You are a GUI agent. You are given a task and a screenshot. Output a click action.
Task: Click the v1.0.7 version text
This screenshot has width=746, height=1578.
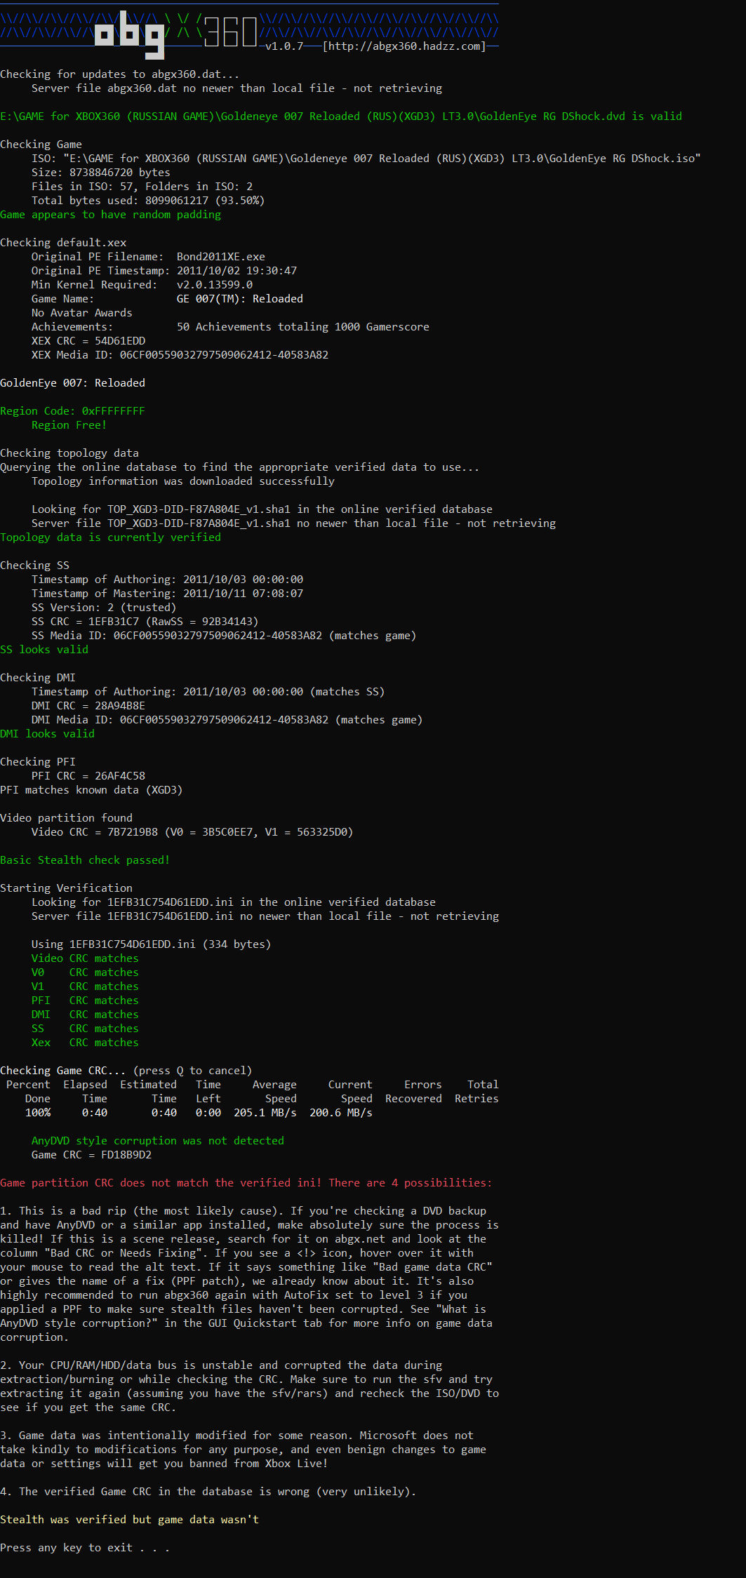[x=284, y=46]
